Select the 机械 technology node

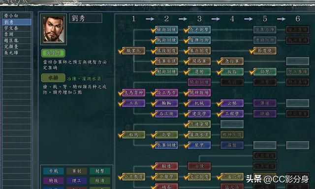pyautogui.click(x=199, y=103)
